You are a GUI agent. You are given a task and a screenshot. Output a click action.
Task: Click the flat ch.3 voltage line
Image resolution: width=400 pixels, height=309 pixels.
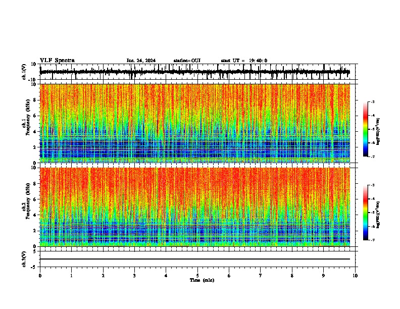point(195,259)
